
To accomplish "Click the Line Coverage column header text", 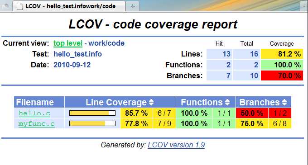I will (116, 102).
